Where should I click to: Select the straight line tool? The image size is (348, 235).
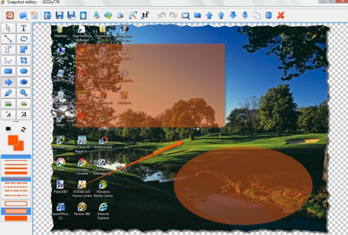coord(8,39)
